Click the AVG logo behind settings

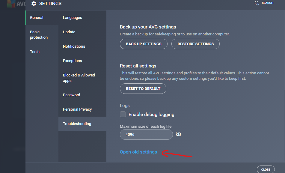16,4
